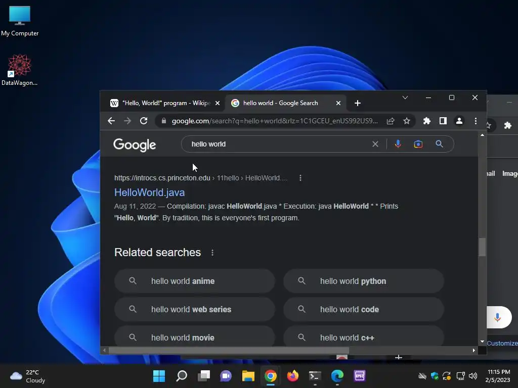Bookmark this page with the star icon
The height and width of the screenshot is (388, 518).
coord(407,121)
